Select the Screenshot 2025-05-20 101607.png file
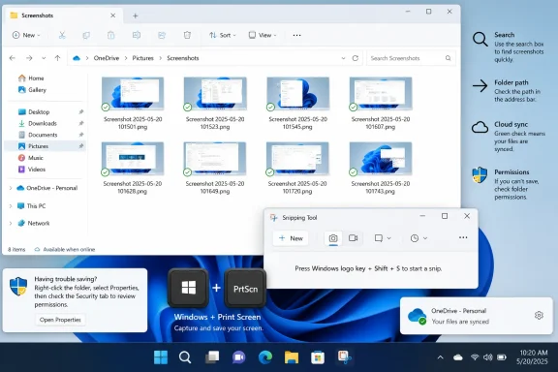Screen dimensions: 558x372 tap(381, 104)
